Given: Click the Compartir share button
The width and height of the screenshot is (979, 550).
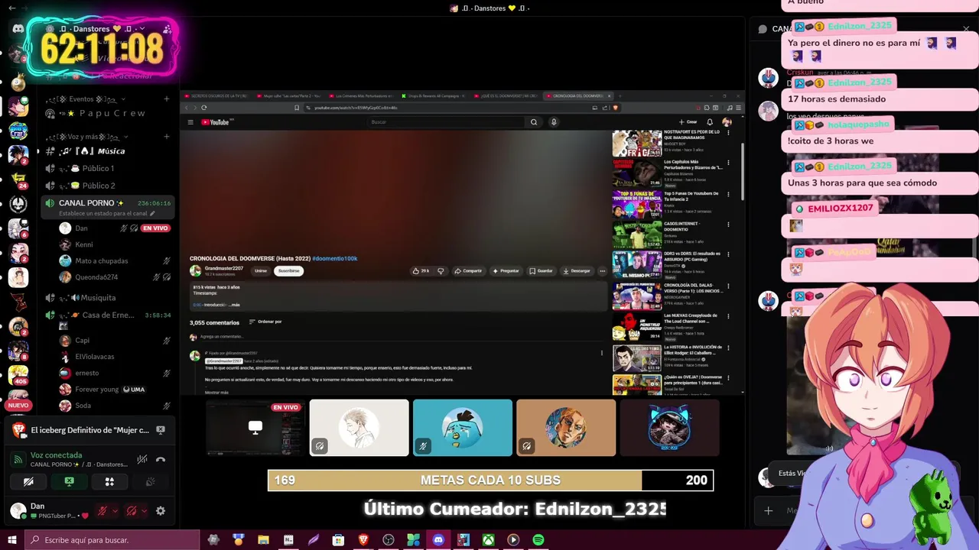Looking at the screenshot, I should (468, 271).
